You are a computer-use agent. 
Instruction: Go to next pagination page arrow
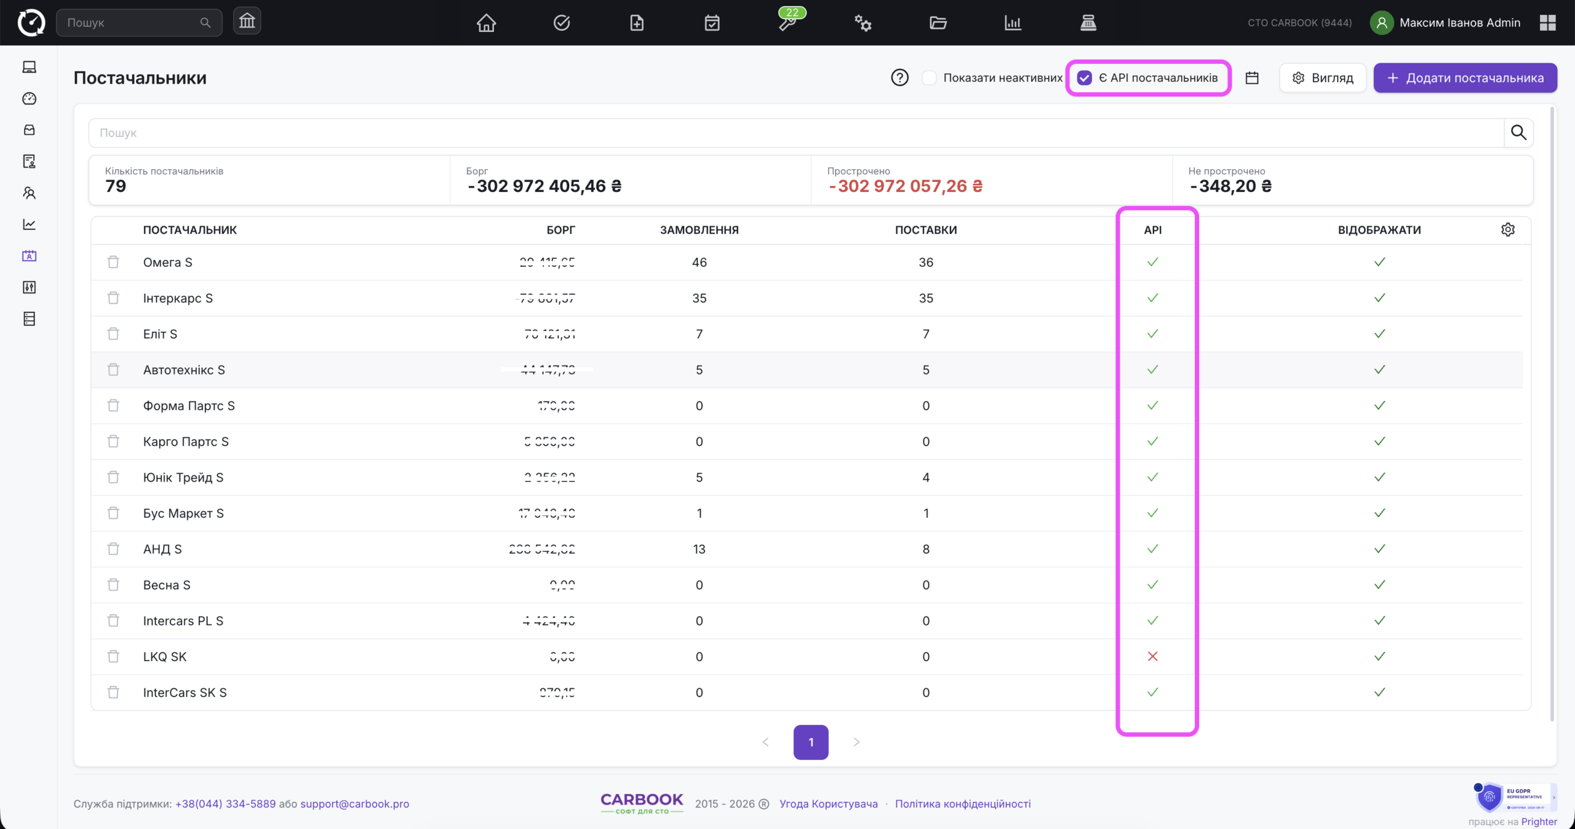coord(856,742)
